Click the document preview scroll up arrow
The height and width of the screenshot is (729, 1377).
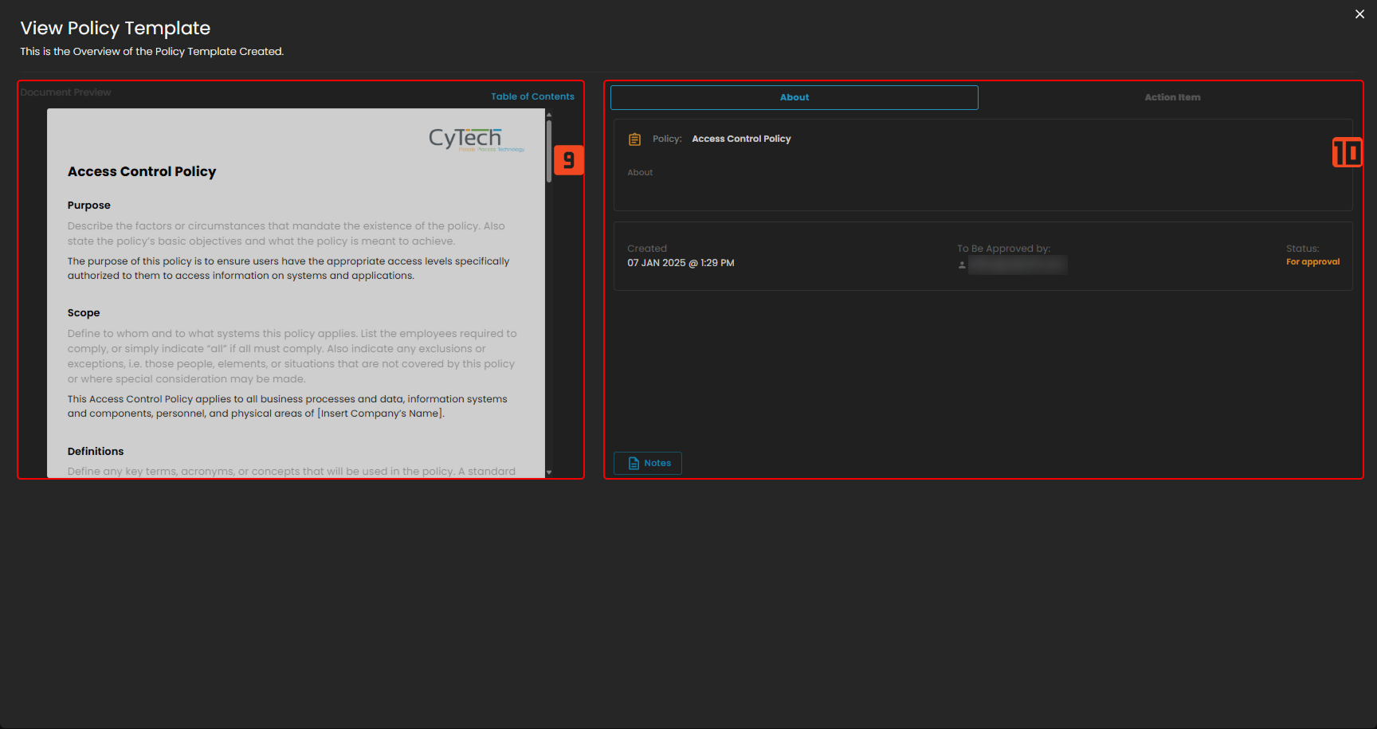pos(549,115)
